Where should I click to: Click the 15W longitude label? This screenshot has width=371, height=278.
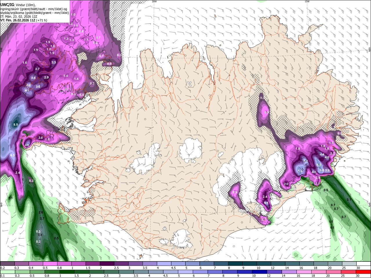click(x=307, y=1)
